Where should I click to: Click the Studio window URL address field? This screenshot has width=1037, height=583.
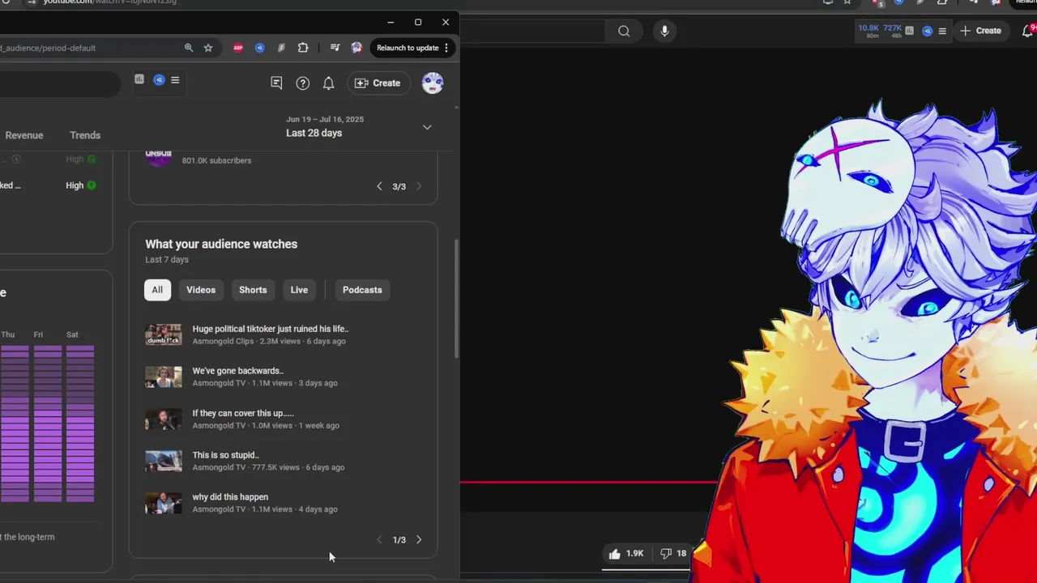click(x=89, y=48)
